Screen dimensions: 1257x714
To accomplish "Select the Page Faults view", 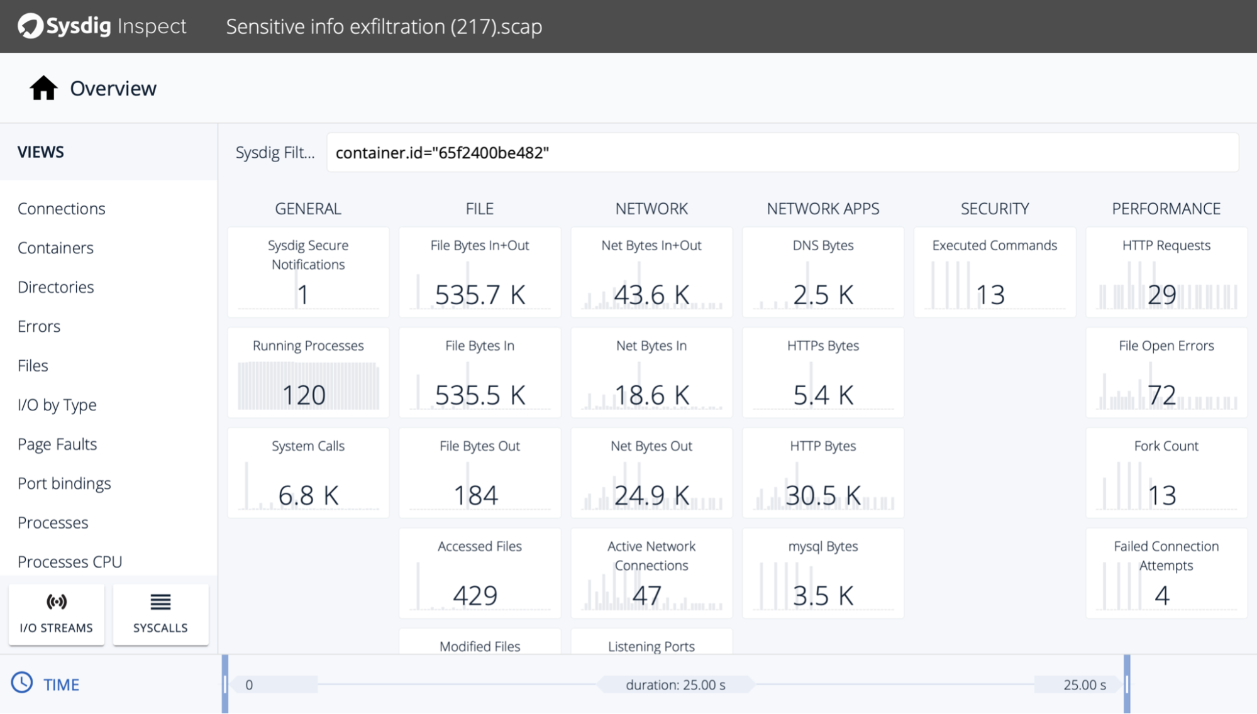I will [57, 444].
